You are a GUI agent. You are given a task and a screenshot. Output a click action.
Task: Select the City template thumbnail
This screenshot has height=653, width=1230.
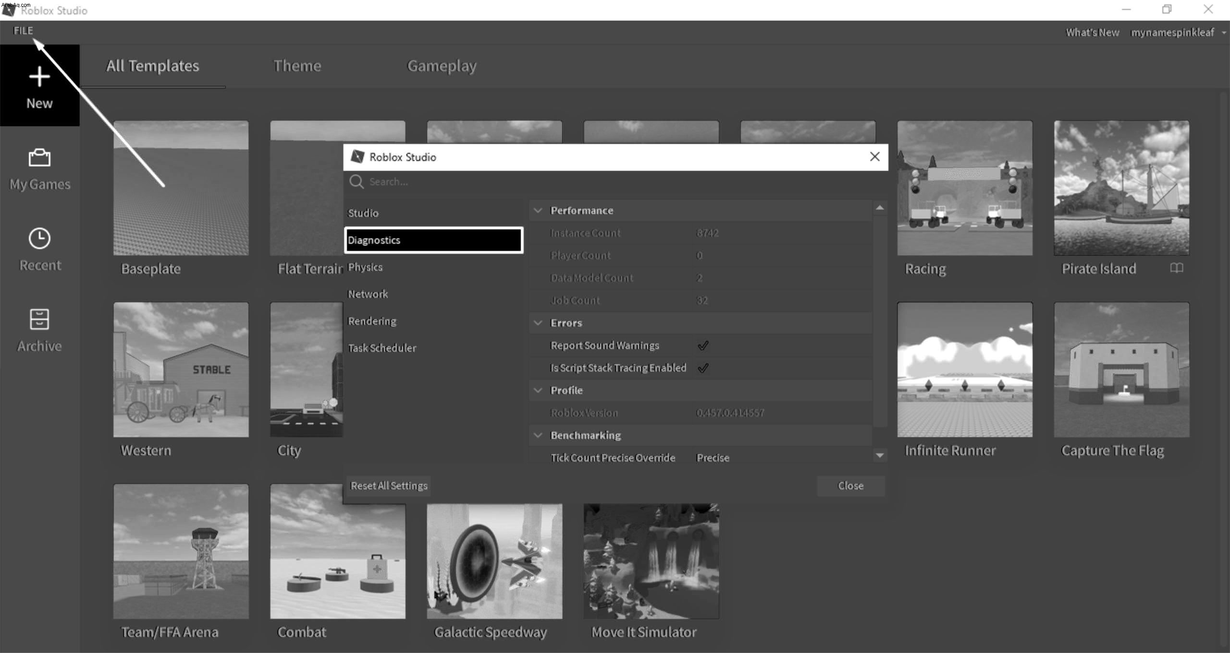point(307,369)
